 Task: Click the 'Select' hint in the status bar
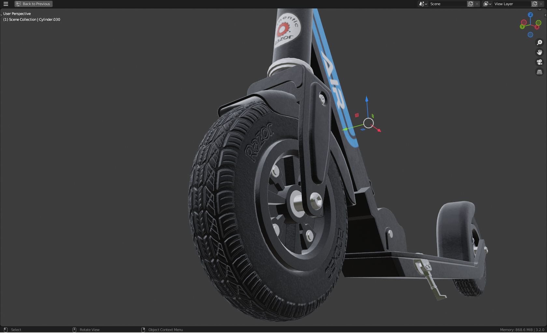16,330
